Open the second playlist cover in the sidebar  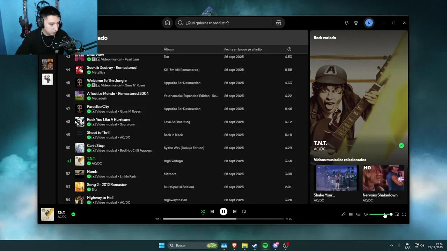coord(47,79)
